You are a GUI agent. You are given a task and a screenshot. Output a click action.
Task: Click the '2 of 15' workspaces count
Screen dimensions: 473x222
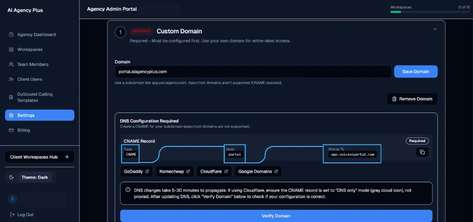[x=464, y=7]
